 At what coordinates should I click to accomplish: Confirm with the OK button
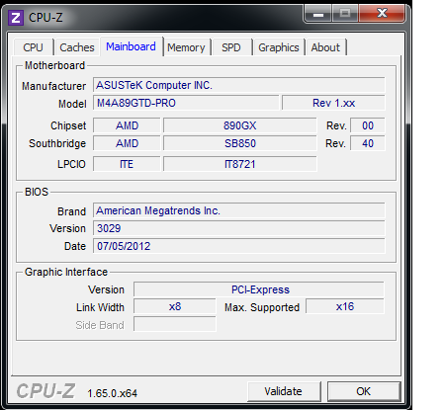pos(364,391)
